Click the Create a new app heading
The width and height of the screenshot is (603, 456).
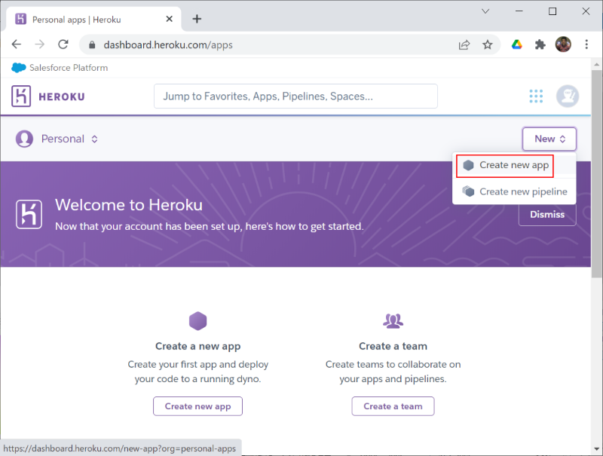(x=197, y=346)
